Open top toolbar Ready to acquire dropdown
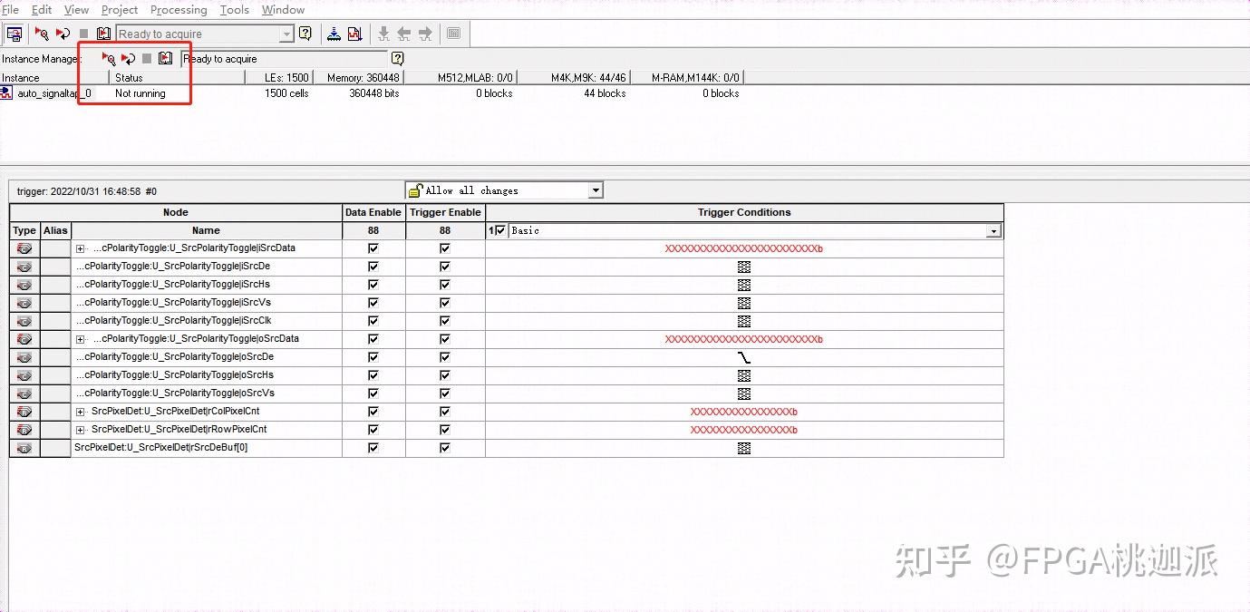The width and height of the screenshot is (1250, 612). point(286,34)
